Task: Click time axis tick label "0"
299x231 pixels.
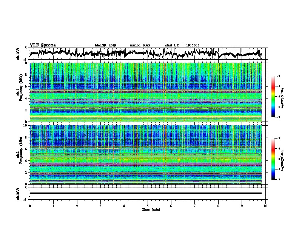Action: pyautogui.click(x=30, y=206)
